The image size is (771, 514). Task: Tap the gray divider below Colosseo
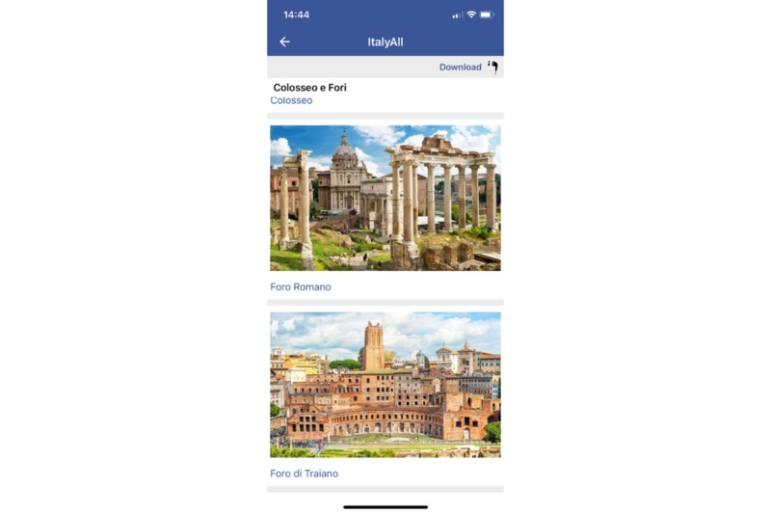click(x=385, y=116)
